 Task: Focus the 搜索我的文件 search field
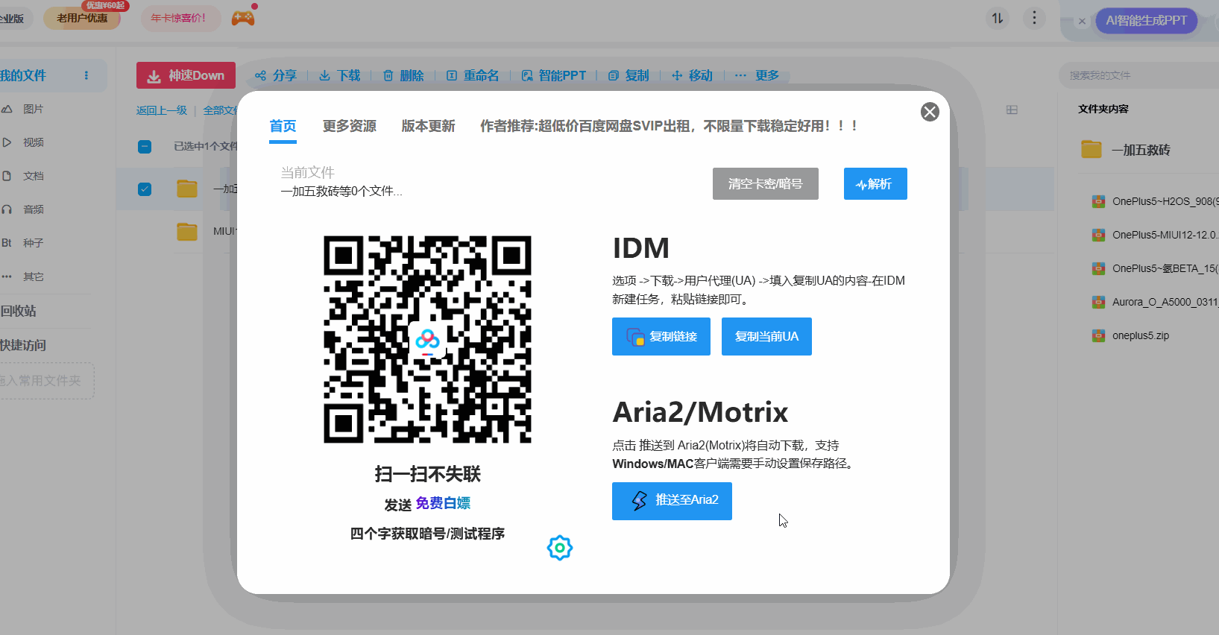1139,75
